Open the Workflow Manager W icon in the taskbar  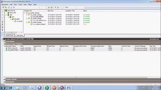click(x=54, y=88)
